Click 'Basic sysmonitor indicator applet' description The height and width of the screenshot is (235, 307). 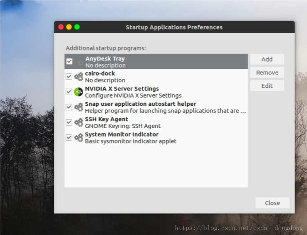(x=131, y=141)
